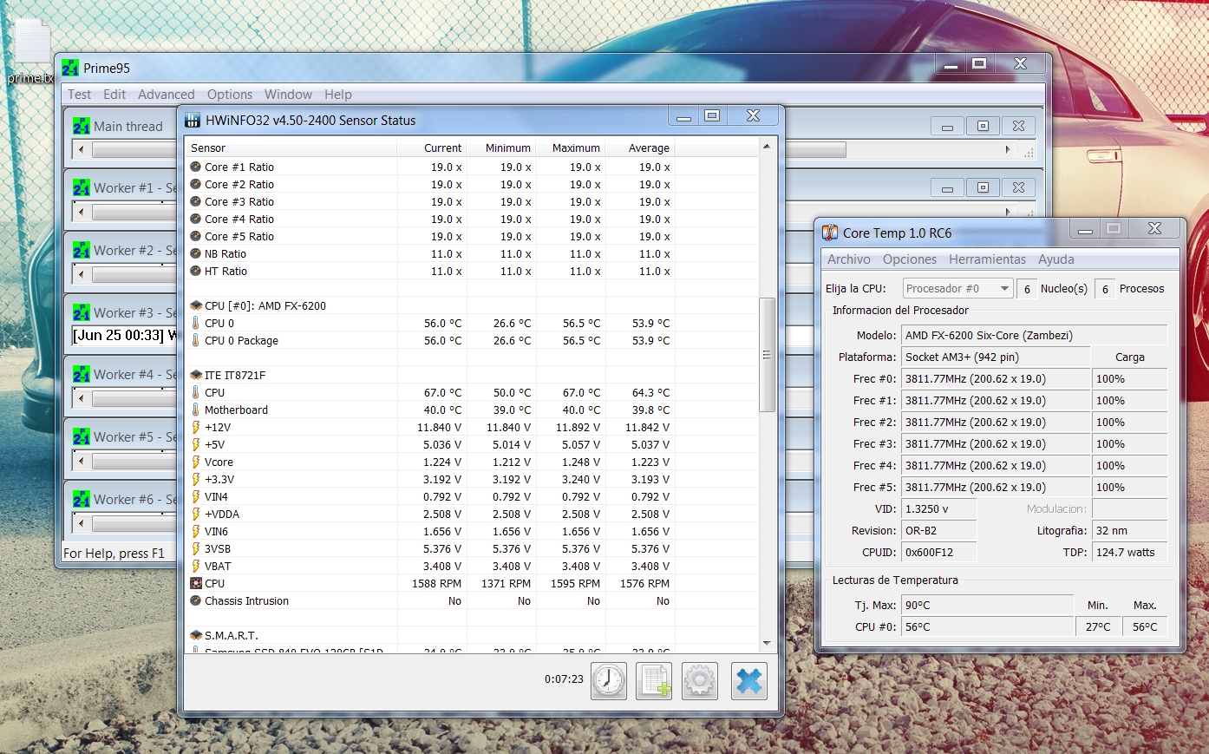Image resolution: width=1209 pixels, height=754 pixels.
Task: Click the Current column header
Action: click(431, 148)
